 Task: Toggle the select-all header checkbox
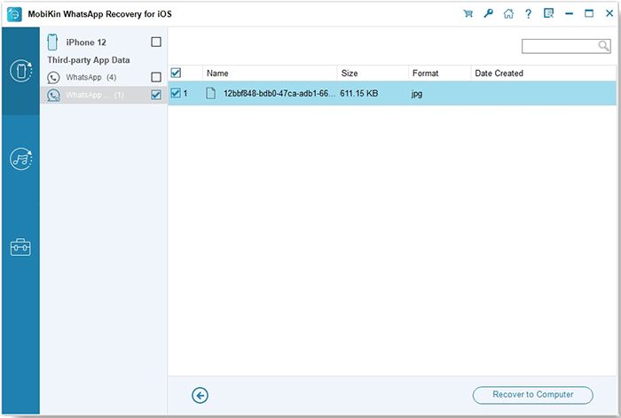pyautogui.click(x=176, y=73)
